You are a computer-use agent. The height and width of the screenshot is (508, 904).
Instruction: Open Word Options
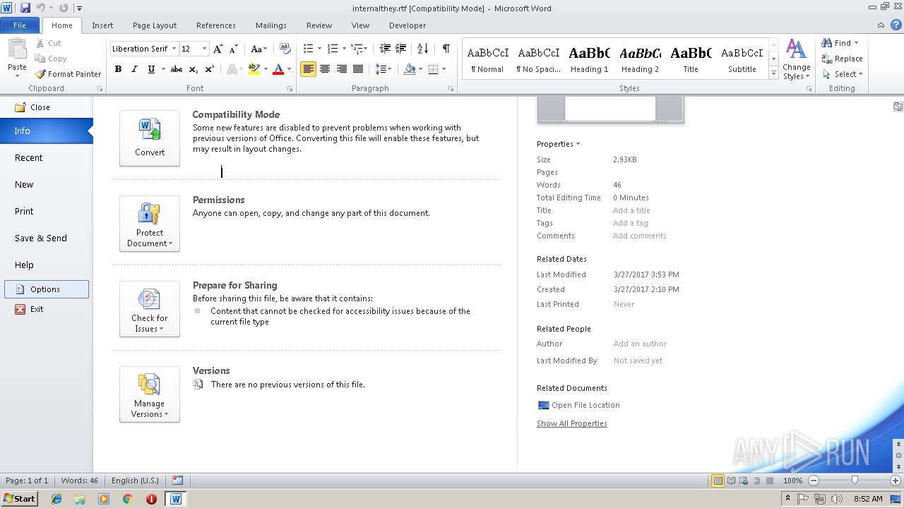tap(47, 289)
